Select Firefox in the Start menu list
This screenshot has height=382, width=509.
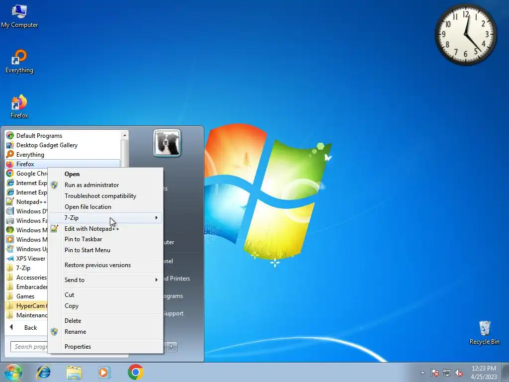coord(63,164)
